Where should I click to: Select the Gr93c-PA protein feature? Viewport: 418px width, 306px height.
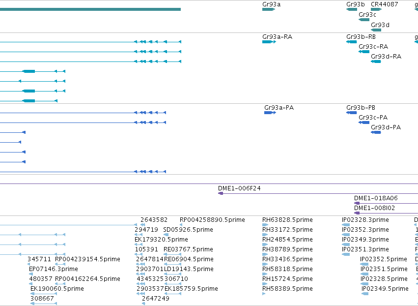364,122
